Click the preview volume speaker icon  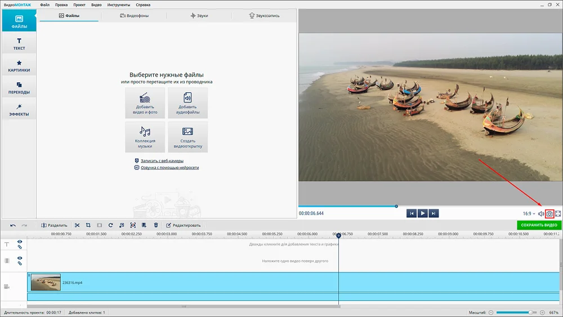(x=540, y=213)
